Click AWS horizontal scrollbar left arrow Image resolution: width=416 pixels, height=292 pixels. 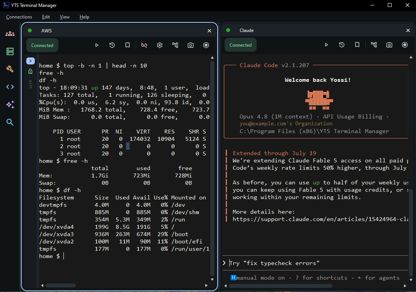(42, 285)
